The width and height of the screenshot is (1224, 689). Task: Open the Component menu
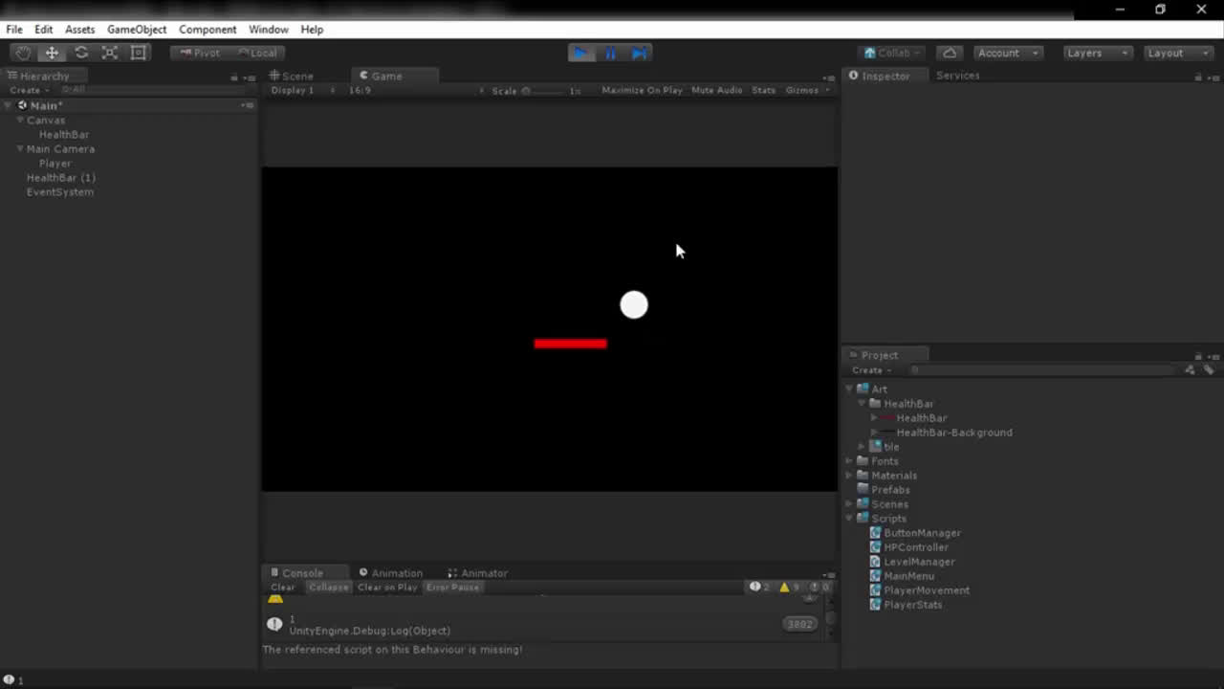[x=208, y=30]
